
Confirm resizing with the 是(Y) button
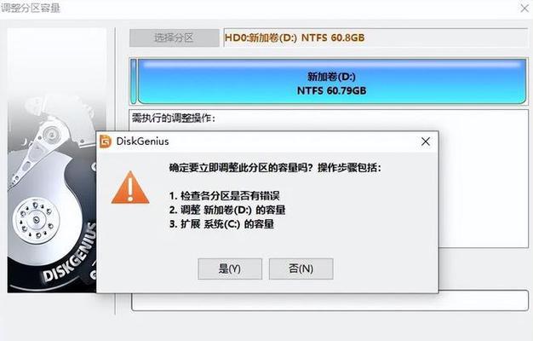pos(230,269)
